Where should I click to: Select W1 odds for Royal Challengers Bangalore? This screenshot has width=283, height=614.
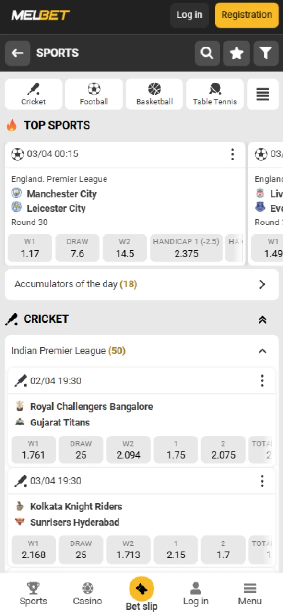click(x=33, y=449)
